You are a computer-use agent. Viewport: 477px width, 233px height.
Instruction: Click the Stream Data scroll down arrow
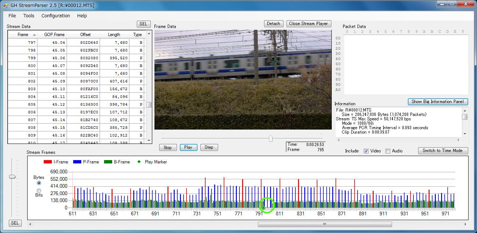tap(149, 140)
